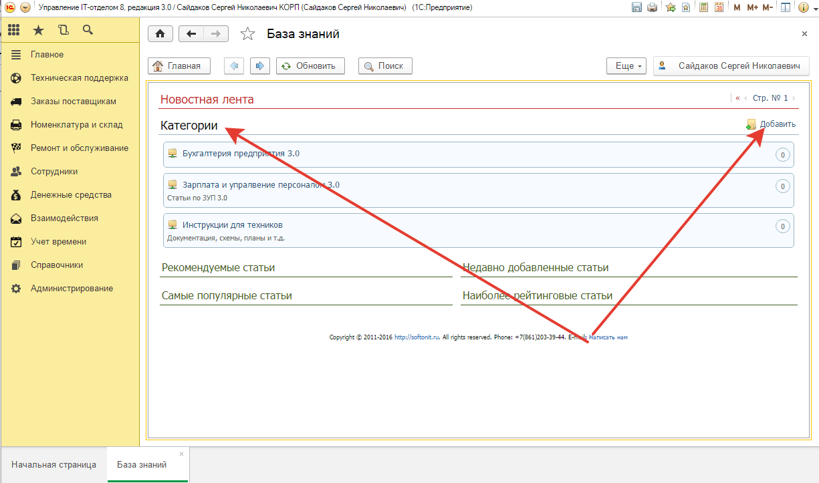Viewport: 819px width, 483px height.
Task: Click the Самые популярные статьи heading
Action: pos(227,296)
